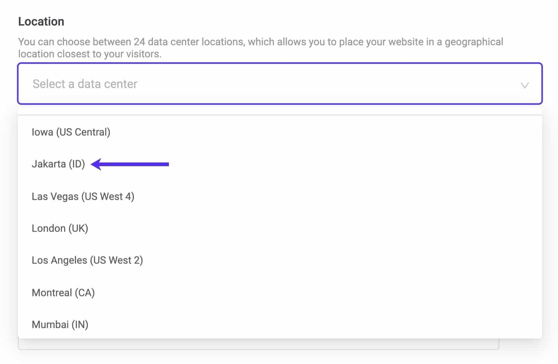
Task: Select London (UK) as the location
Action: pyautogui.click(x=60, y=228)
